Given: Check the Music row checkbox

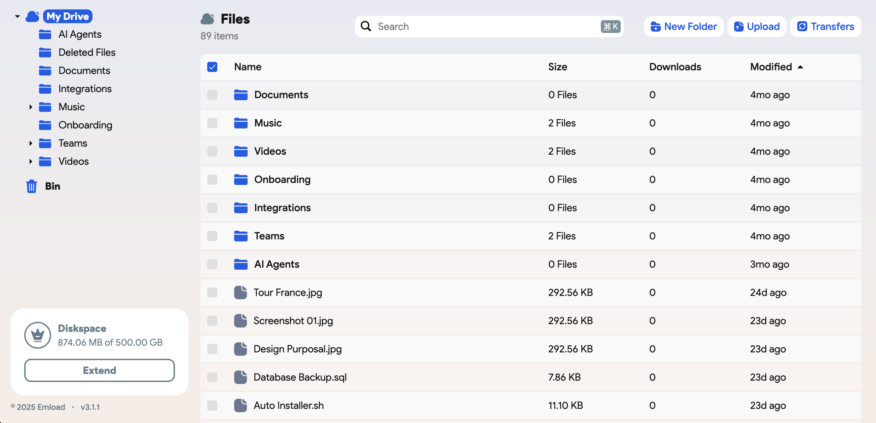Looking at the screenshot, I should click(x=212, y=123).
